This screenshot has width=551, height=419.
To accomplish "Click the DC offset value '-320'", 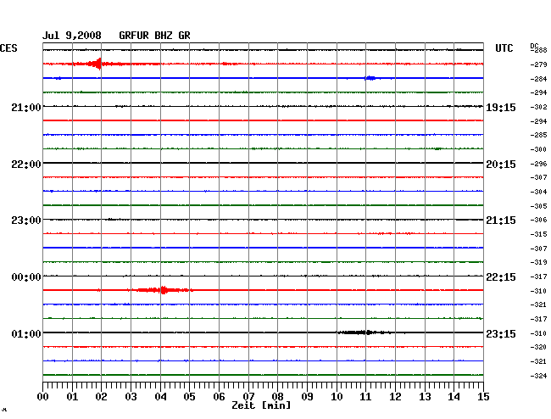I will pos(539,347).
